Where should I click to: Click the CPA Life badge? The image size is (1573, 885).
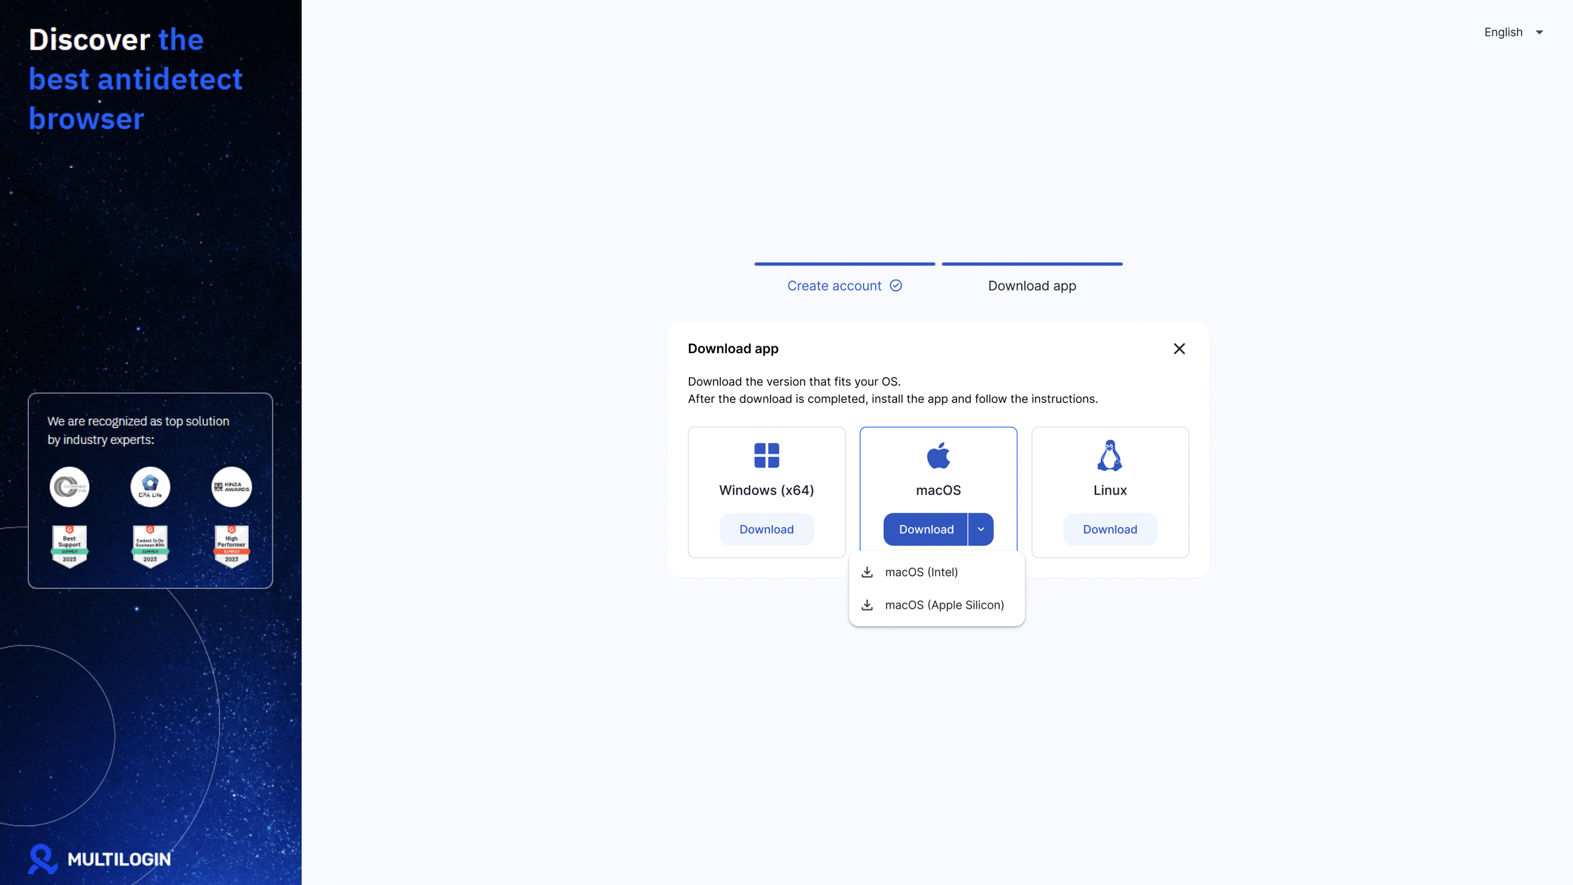pyautogui.click(x=150, y=486)
